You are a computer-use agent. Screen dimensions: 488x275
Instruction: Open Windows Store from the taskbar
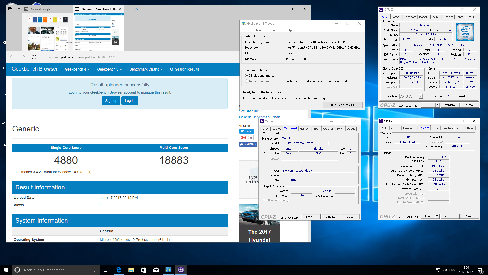pos(143,270)
